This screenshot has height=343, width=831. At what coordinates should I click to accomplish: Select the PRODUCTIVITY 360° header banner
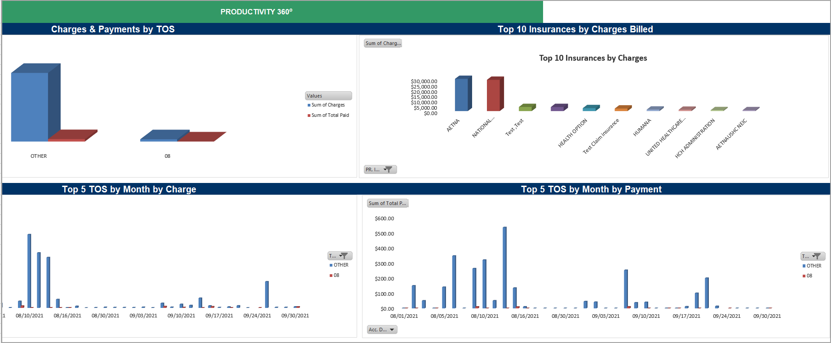pos(256,12)
